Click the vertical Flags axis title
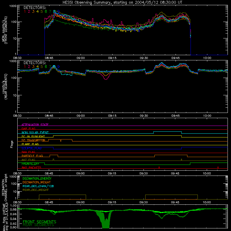 [12, 144]
